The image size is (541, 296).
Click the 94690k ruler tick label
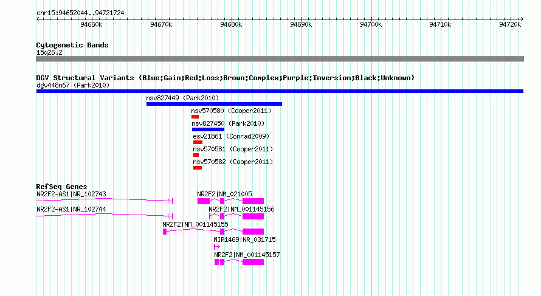[x=302, y=24]
